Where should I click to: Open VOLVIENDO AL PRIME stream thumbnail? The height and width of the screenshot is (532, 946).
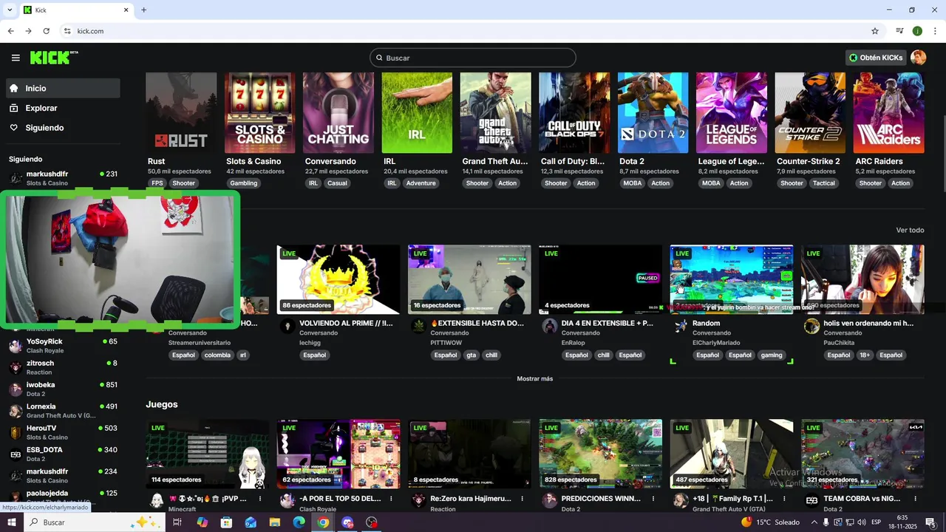338,279
